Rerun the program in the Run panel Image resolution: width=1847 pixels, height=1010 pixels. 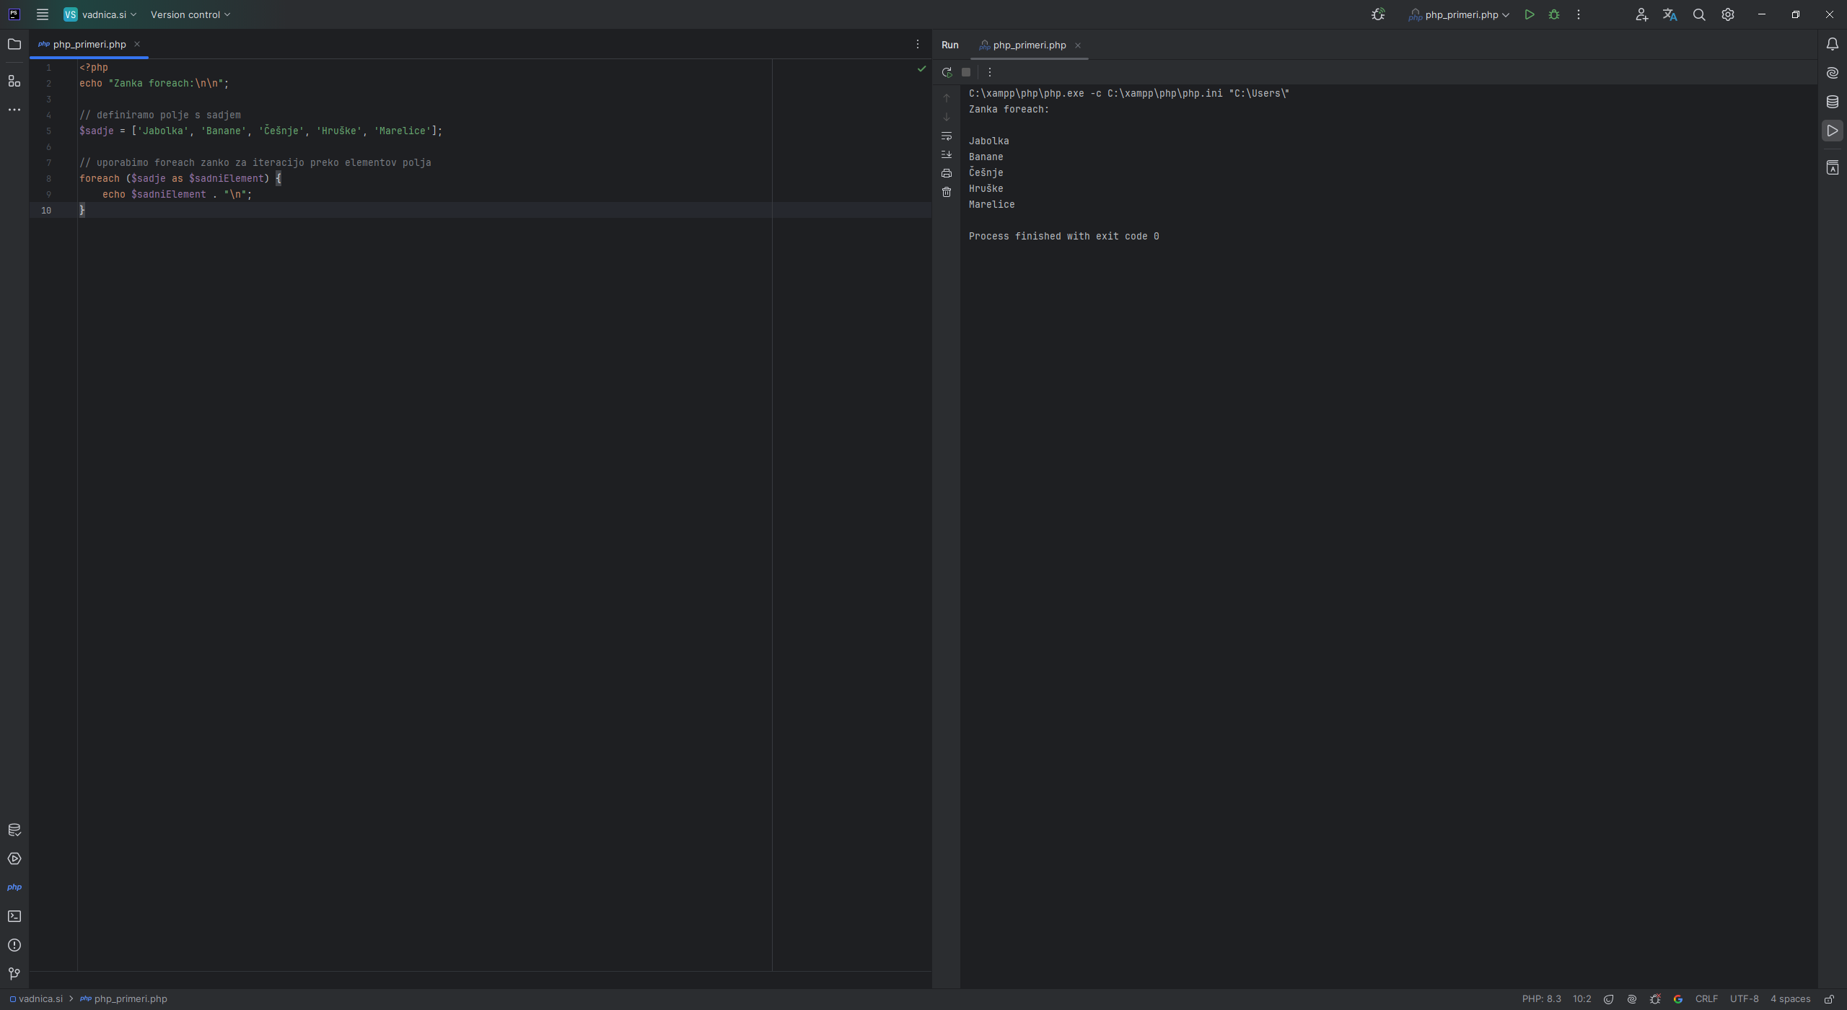[946, 71]
